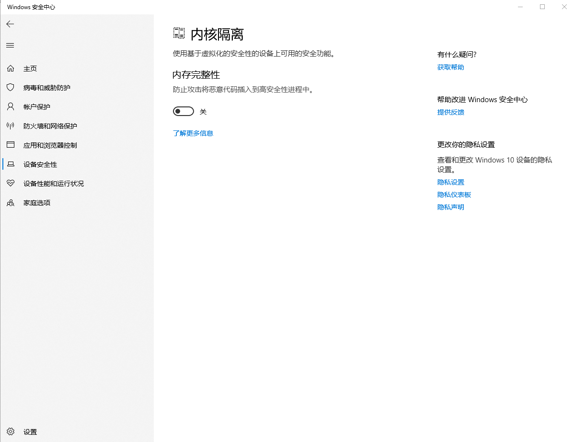Click the heart icon for device health
This screenshot has height=442, width=574.
pyautogui.click(x=11, y=184)
